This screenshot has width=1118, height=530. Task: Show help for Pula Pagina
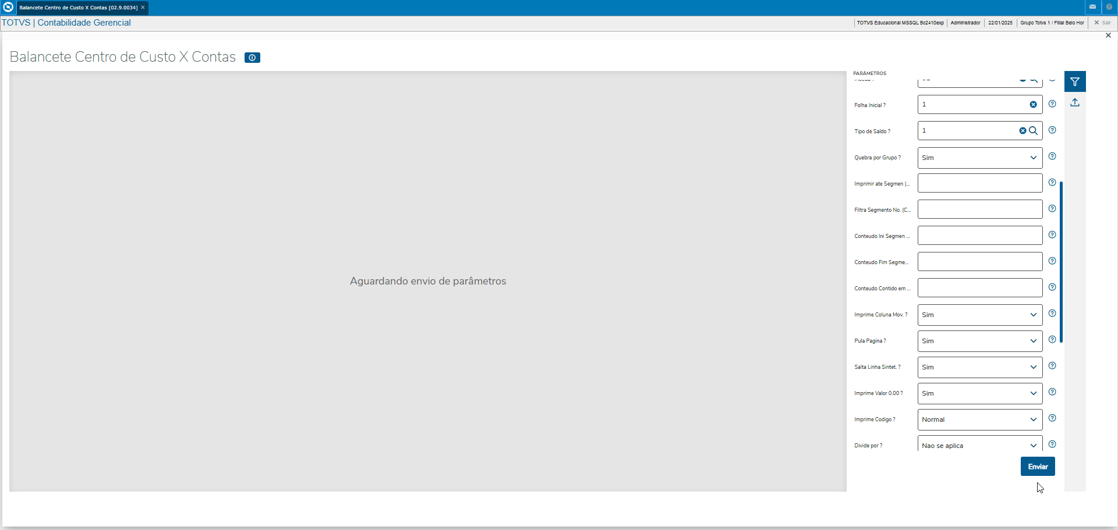[x=1052, y=340]
